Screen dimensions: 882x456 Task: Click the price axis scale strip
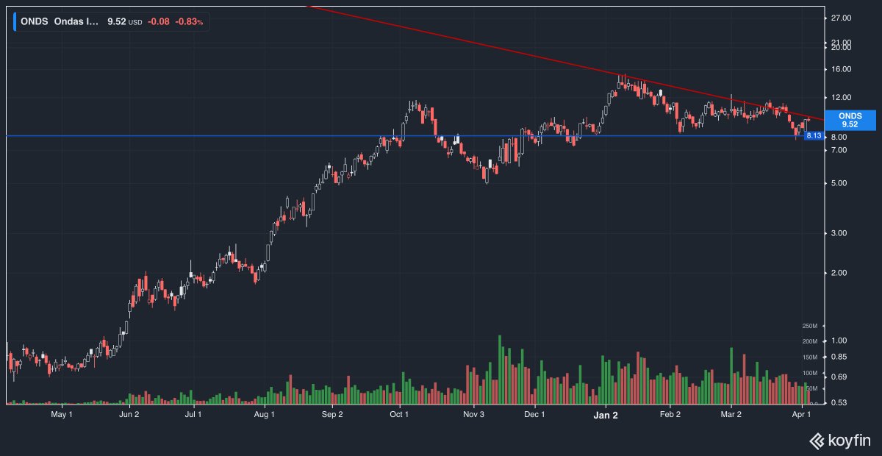pos(842,221)
